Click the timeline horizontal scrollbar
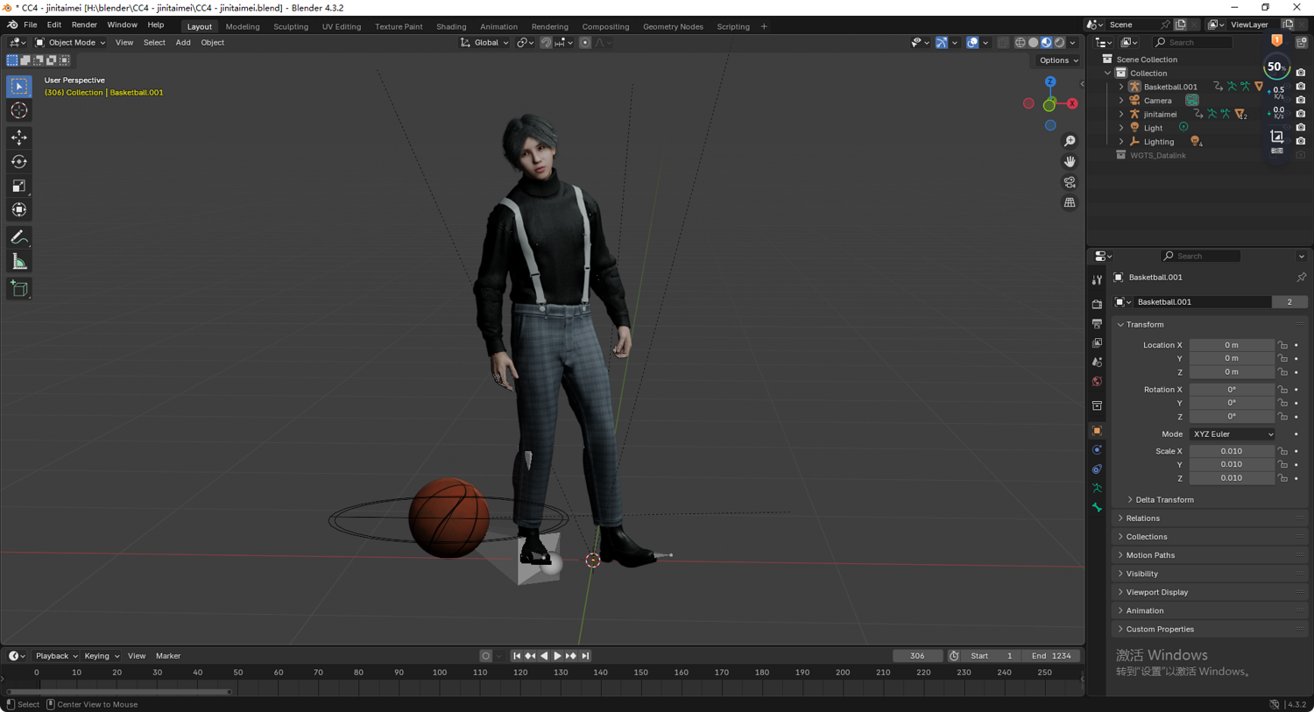 (x=119, y=692)
